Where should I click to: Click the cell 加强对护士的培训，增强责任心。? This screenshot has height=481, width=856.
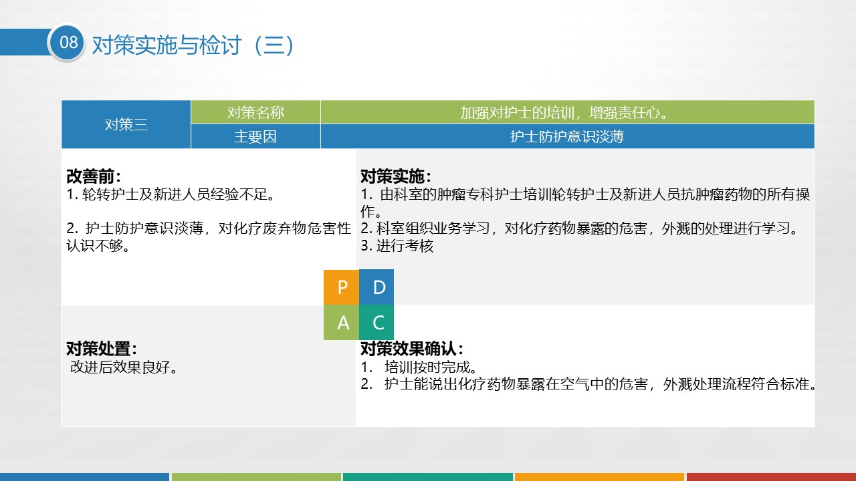[x=567, y=112]
